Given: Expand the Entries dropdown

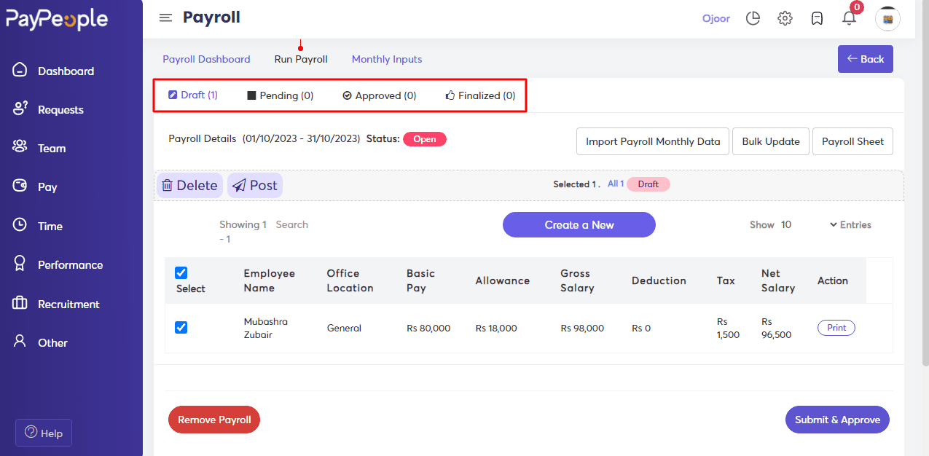Looking at the screenshot, I should (850, 224).
